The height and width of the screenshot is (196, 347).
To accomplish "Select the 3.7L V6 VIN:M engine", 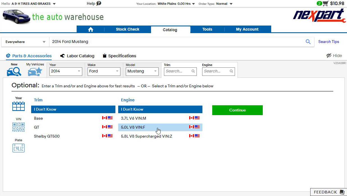I will coord(160,118).
